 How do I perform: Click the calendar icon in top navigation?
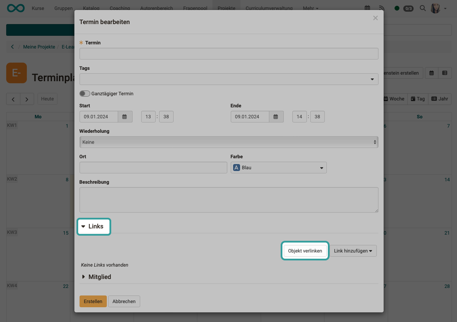pyautogui.click(x=367, y=8)
